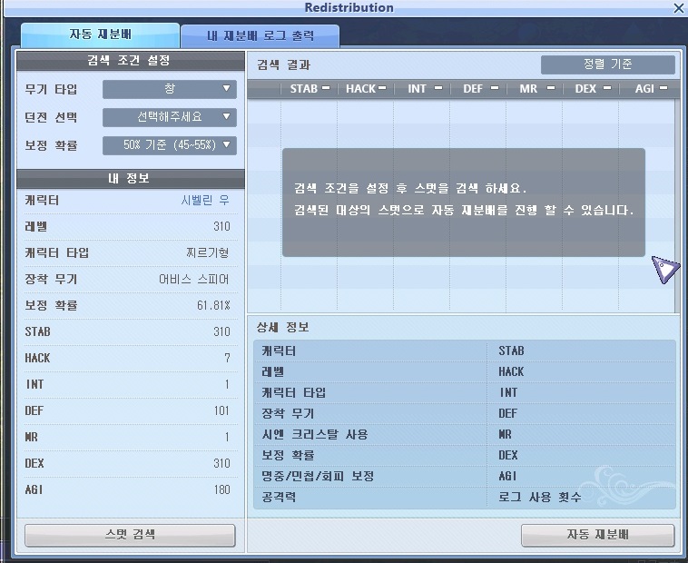Click the 보정 확률 row in 상세 정보
The height and width of the screenshot is (563, 688).
(x=370, y=456)
